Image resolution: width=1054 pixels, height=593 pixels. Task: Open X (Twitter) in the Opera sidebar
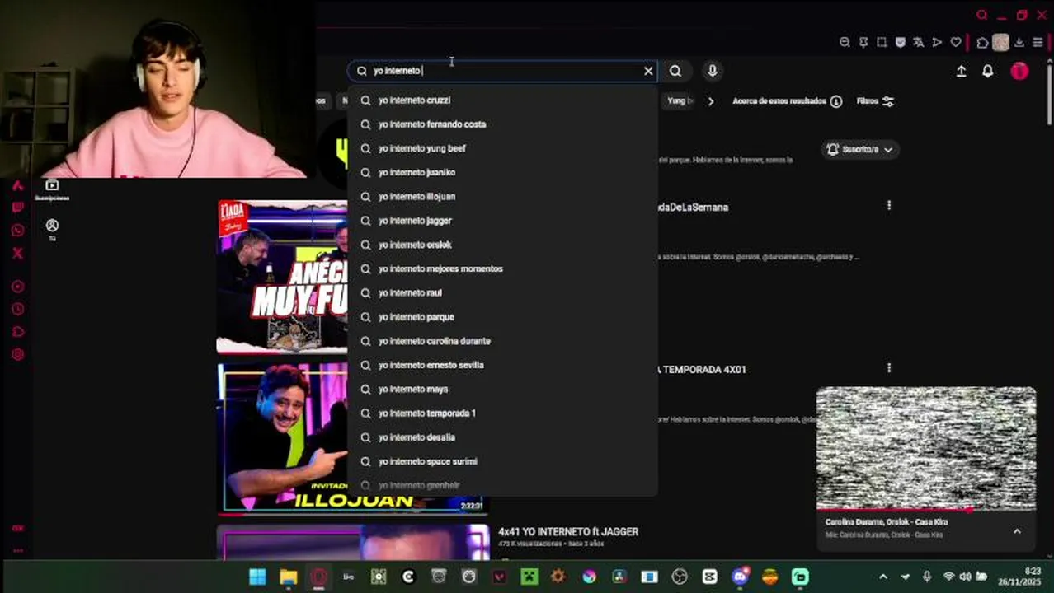[x=17, y=254]
